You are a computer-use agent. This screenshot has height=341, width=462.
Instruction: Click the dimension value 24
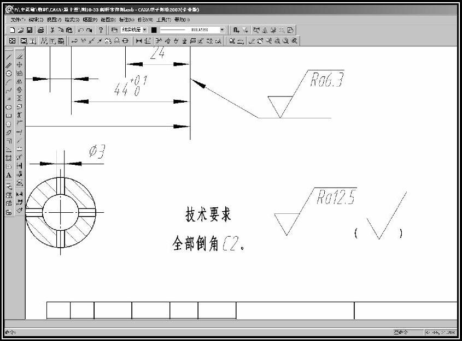157,53
